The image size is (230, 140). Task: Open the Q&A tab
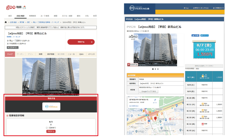click(81, 54)
